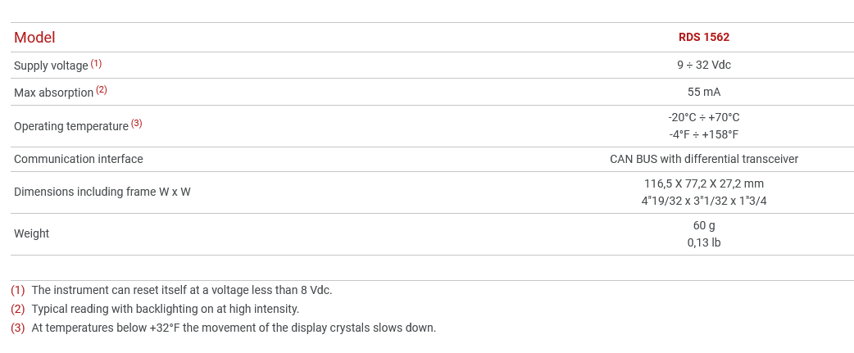Screen dimensions: 854x353
Task: Click the Supply voltage row label
Action: [51, 66]
